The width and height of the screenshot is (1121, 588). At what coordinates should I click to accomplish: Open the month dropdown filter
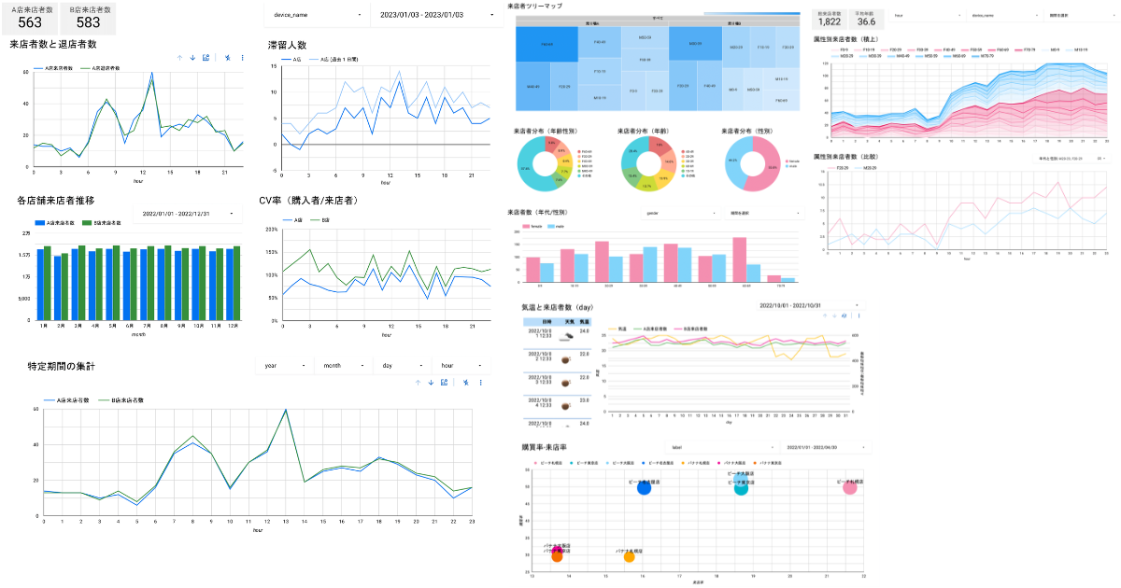pyautogui.click(x=343, y=365)
